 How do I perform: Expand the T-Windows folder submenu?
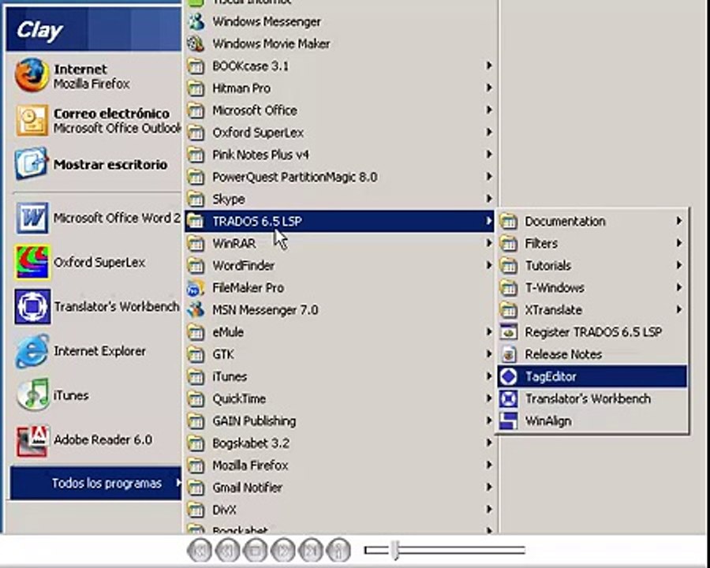592,288
